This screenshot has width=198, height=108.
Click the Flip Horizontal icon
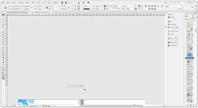(x=62, y=9)
